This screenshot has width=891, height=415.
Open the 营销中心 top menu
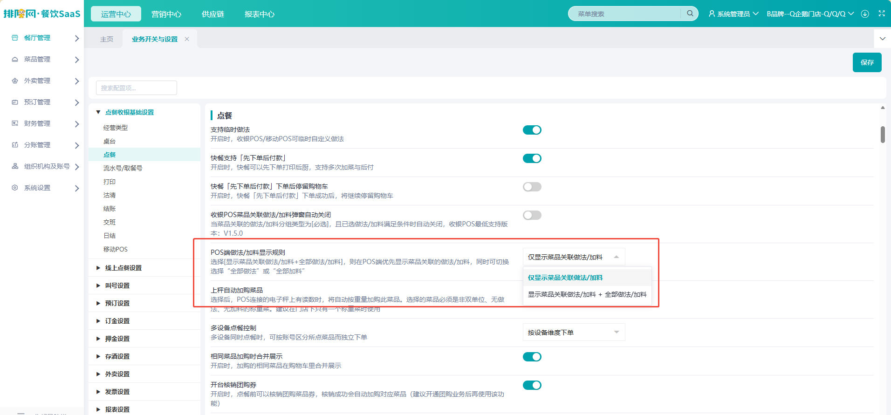point(166,14)
